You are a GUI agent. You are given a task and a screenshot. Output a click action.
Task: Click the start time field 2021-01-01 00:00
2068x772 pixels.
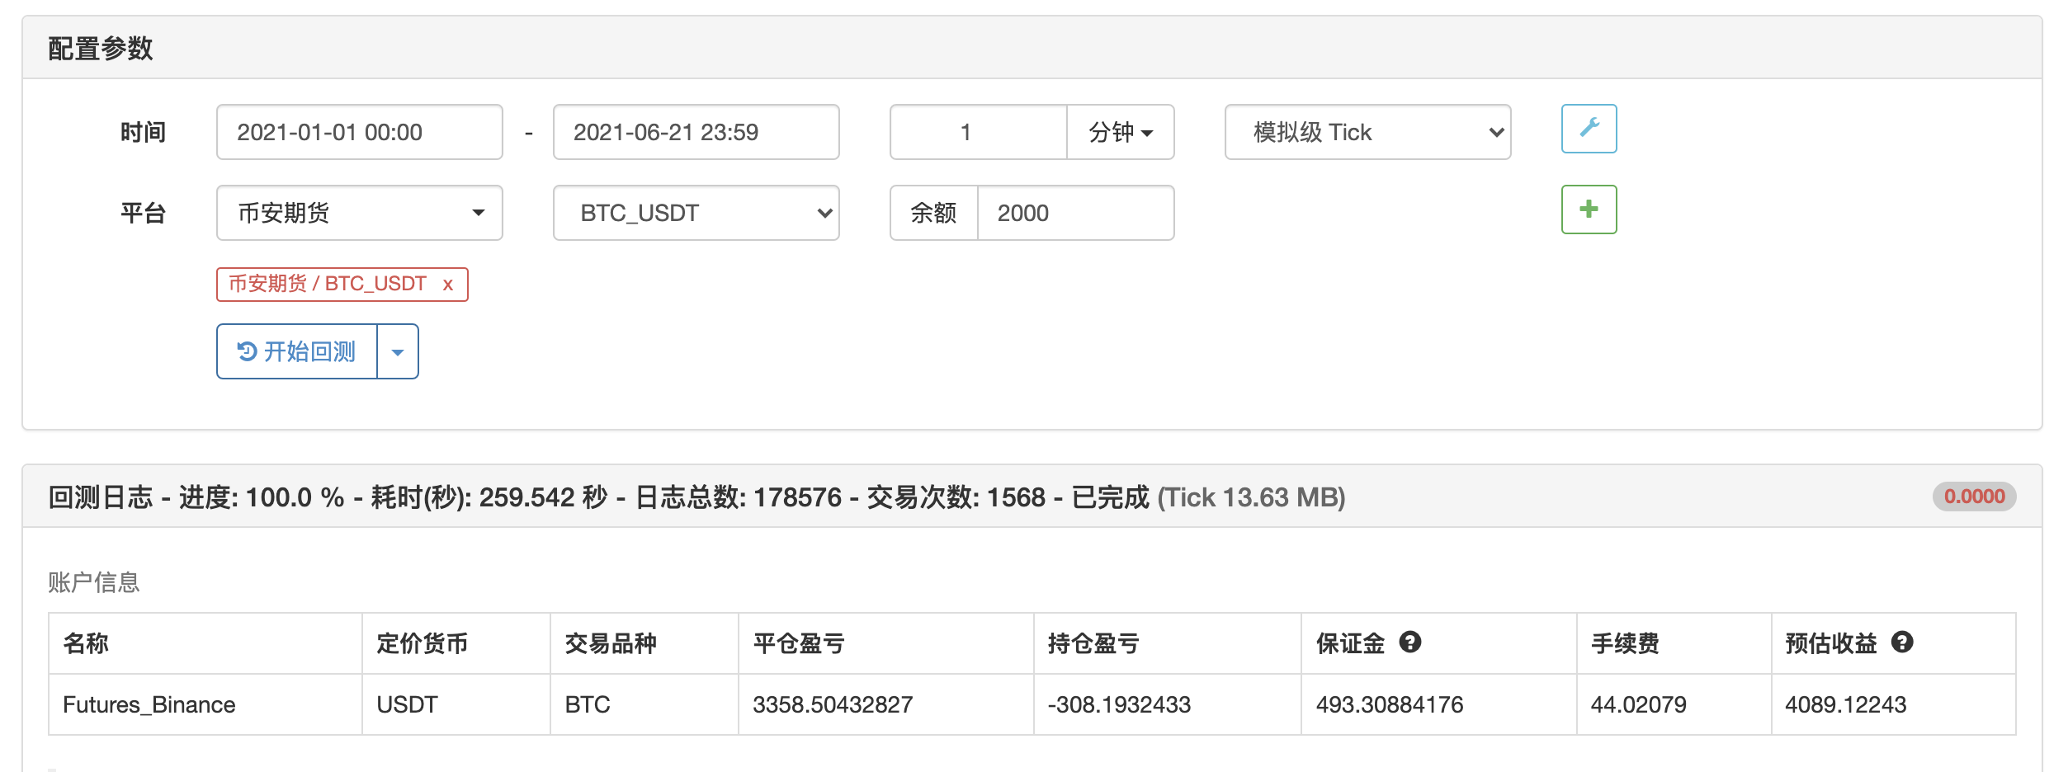point(359,132)
